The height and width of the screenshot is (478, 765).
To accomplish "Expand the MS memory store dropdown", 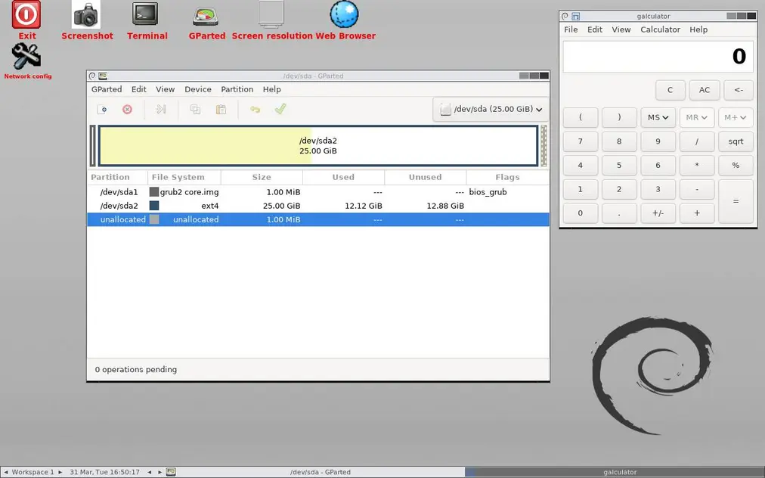I will click(658, 118).
